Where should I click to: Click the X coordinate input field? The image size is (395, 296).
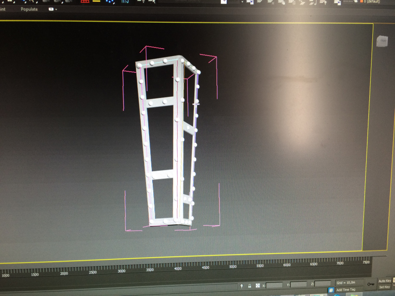click(274, 285)
